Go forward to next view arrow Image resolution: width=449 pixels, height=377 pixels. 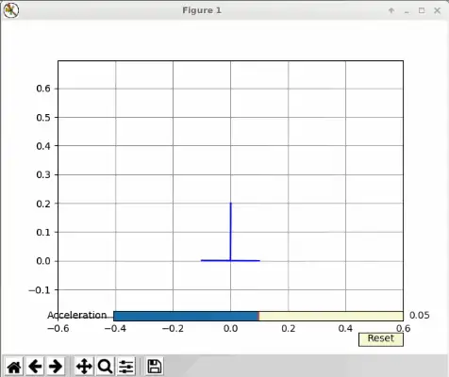click(56, 367)
